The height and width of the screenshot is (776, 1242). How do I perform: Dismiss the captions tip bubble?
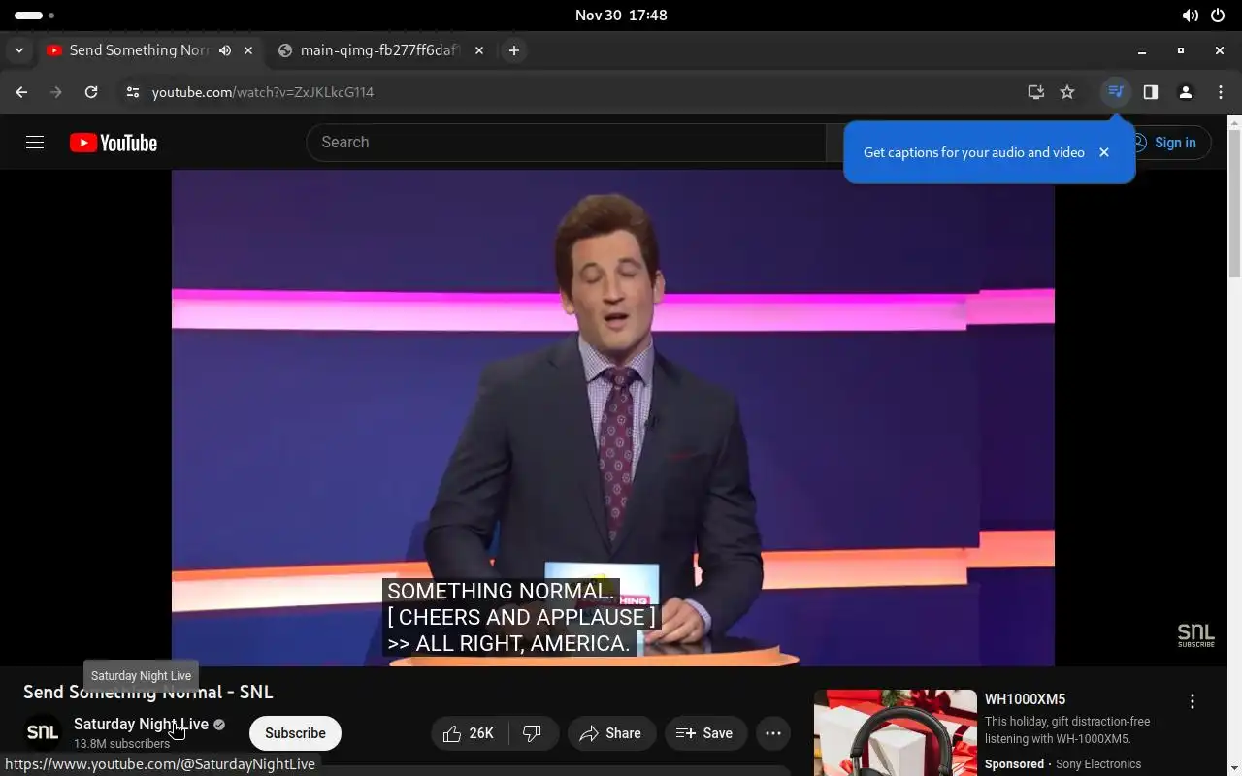pos(1103,152)
